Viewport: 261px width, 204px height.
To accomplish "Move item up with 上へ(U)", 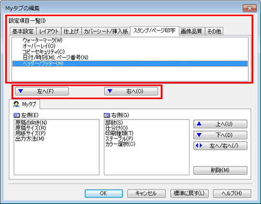I will point(220,124).
